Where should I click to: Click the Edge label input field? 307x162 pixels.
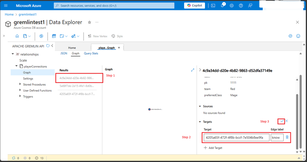tap(277, 138)
